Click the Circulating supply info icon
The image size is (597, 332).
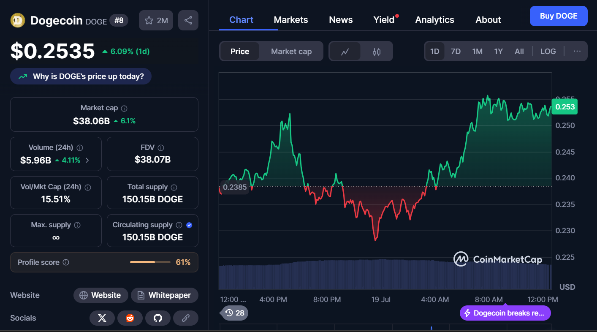[x=179, y=225]
